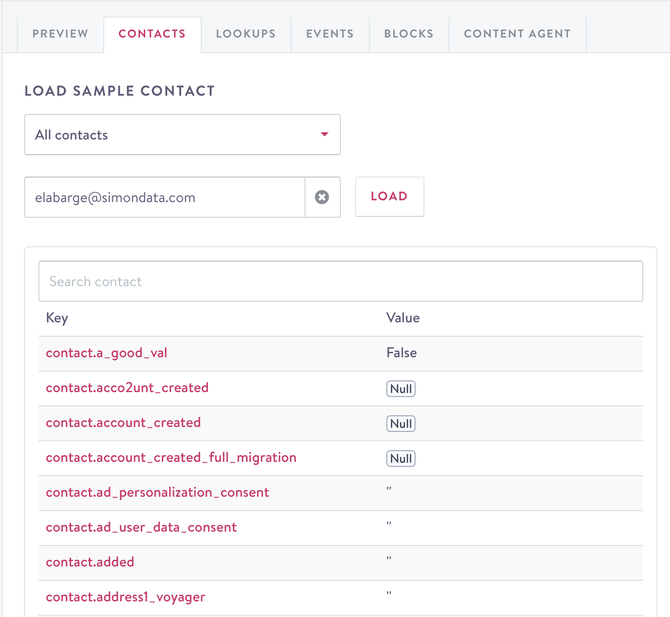Select contact.account_created_full_migration key
This screenshot has height=617, width=670.
171,457
